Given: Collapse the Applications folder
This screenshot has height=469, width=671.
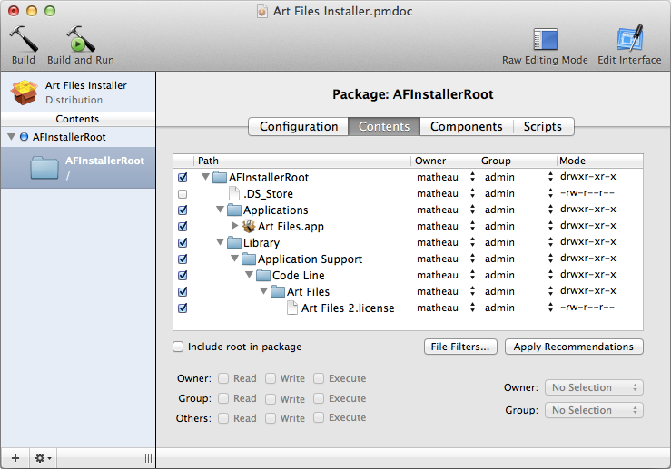Looking at the screenshot, I should tap(220, 210).
